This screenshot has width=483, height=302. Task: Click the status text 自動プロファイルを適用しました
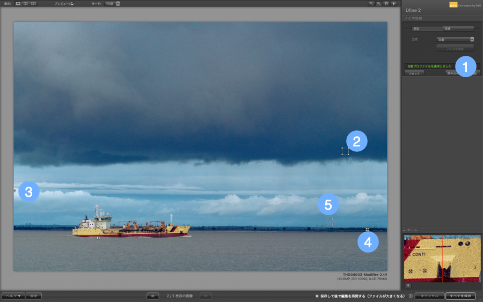429,66
